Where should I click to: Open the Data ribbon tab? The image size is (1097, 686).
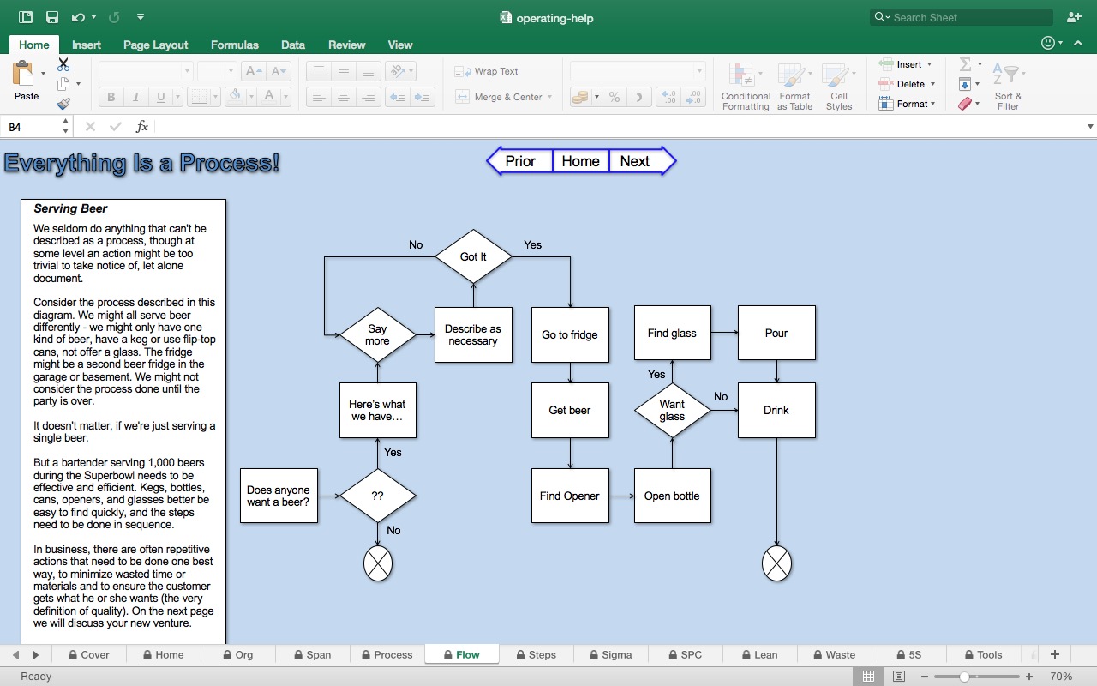[x=293, y=45]
